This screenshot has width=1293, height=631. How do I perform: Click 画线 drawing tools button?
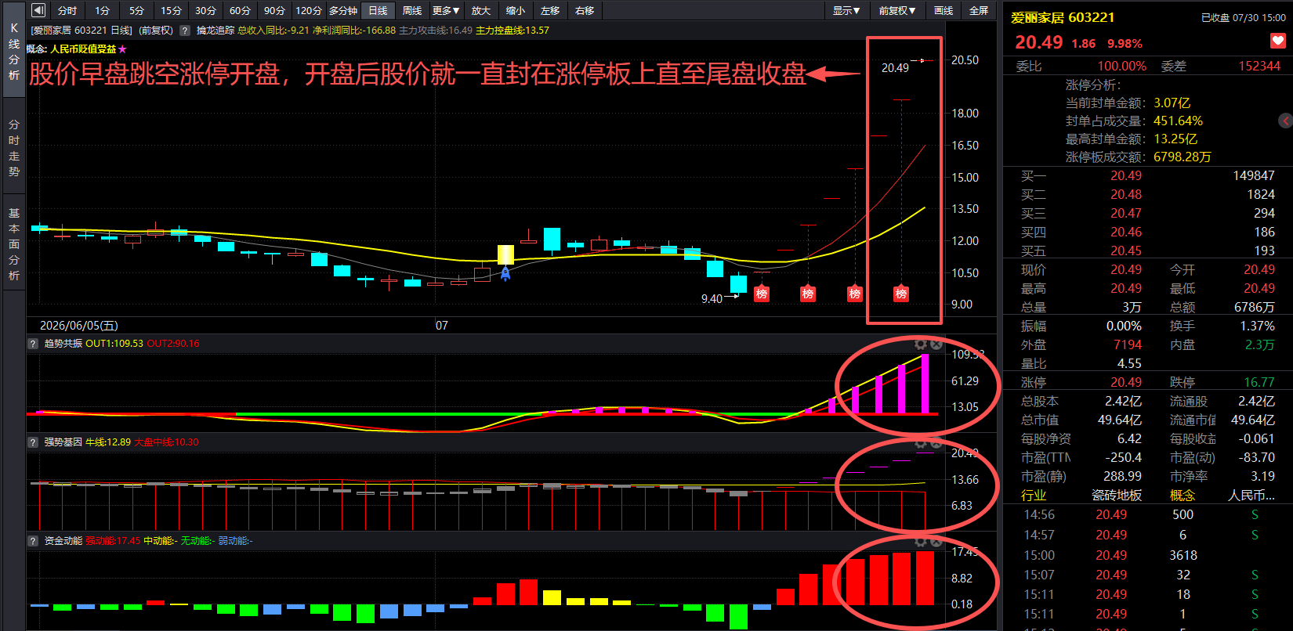point(943,10)
